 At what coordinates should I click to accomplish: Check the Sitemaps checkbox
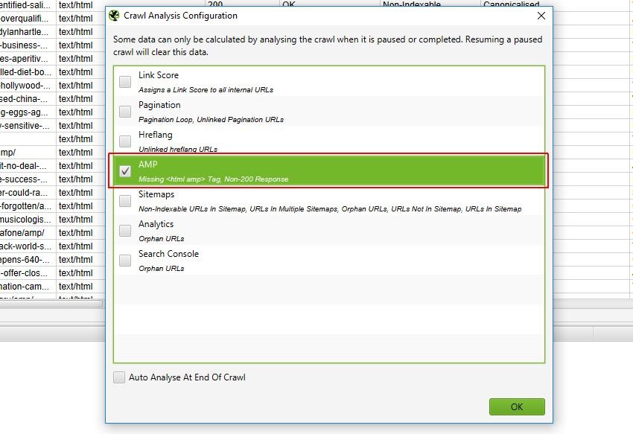click(x=125, y=201)
